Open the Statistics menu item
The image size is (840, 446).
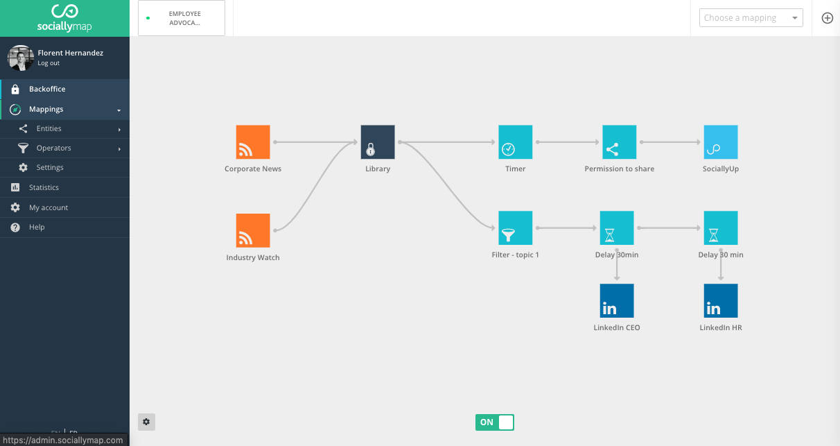44,187
